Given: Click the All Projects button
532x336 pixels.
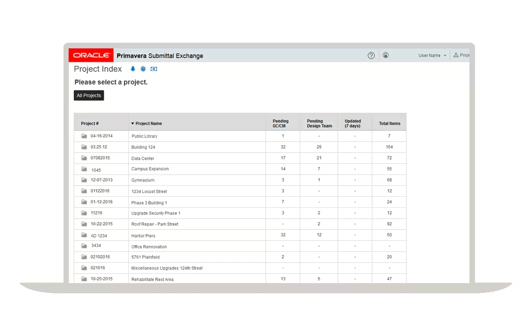Looking at the screenshot, I should coord(89,95).
